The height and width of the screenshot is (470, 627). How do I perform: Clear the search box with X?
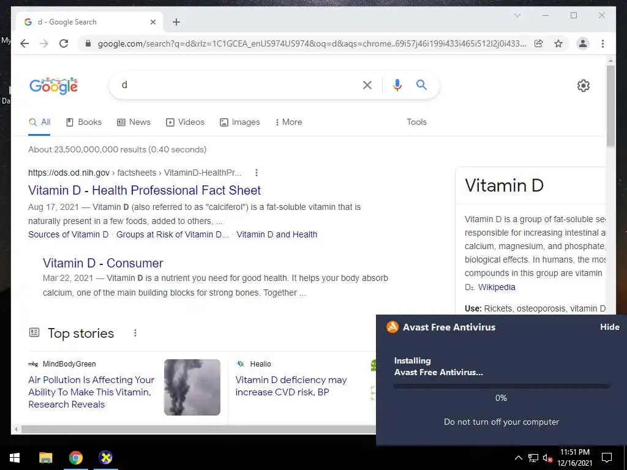367,85
